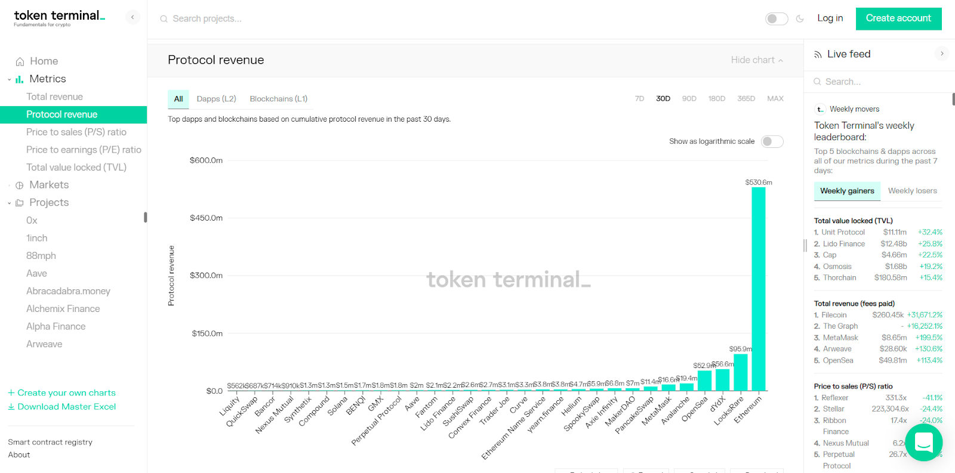The image size is (955, 473).
Task: Collapse the Live feed panel arrow
Action: [x=942, y=54]
